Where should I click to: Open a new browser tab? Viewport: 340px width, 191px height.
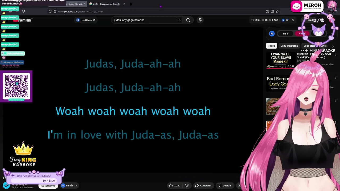click(131, 4)
